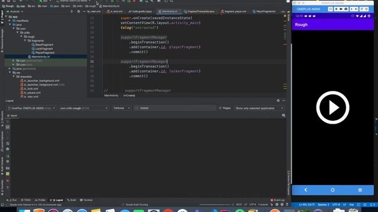Toggle the Regex checkbox in Logcat
This screenshot has width=378, height=212.
[x=220, y=108]
